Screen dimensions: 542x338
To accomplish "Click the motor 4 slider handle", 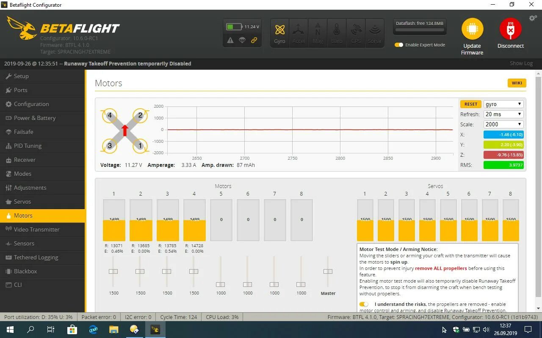I will tap(194, 271).
